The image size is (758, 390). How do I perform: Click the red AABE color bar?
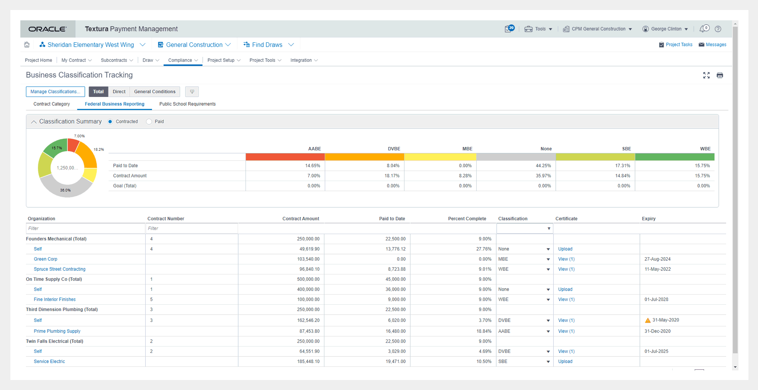tap(285, 157)
